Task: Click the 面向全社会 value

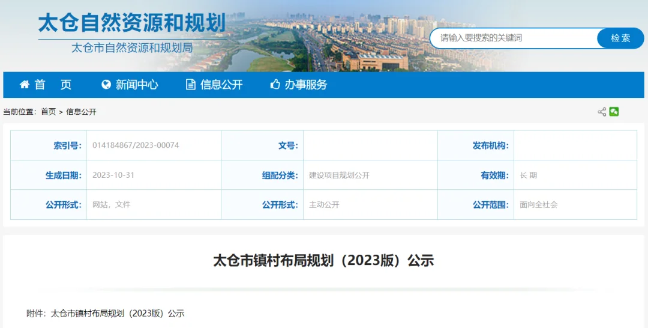Action: tap(538, 204)
